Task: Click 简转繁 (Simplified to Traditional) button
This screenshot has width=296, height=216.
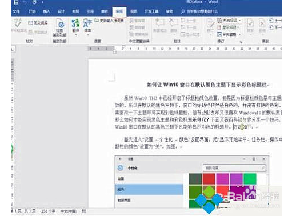Action: point(137,27)
